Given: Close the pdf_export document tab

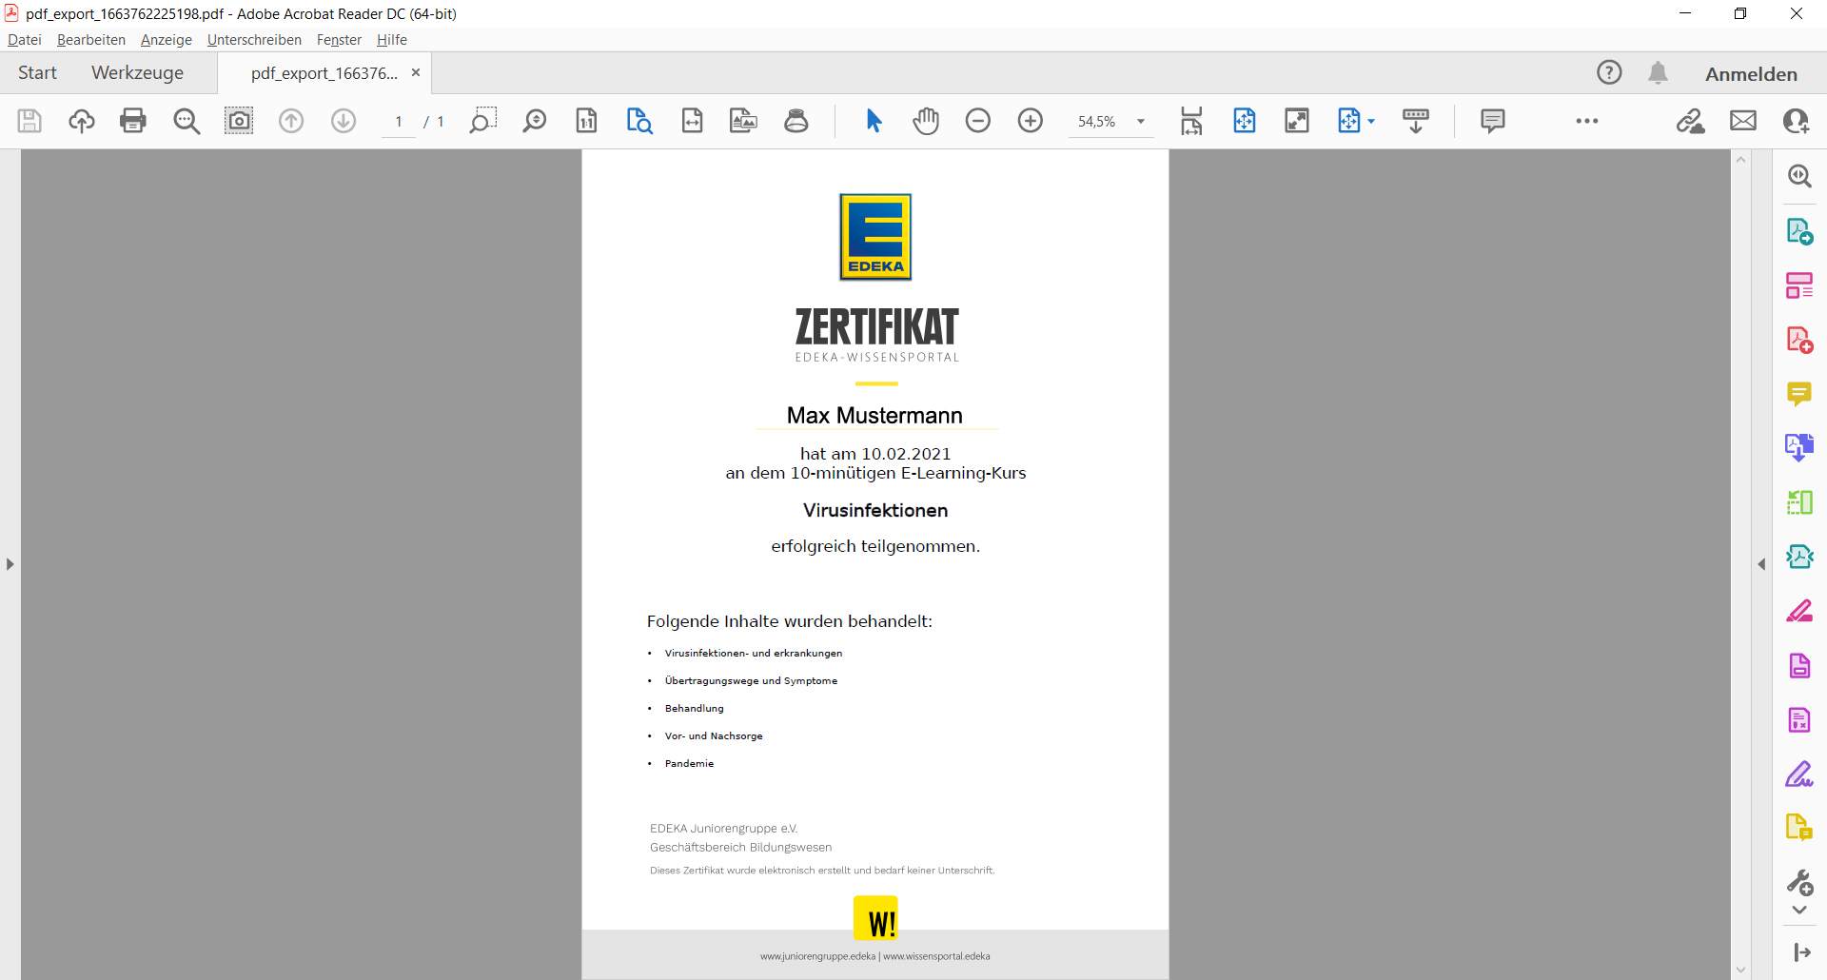Looking at the screenshot, I should [x=416, y=72].
